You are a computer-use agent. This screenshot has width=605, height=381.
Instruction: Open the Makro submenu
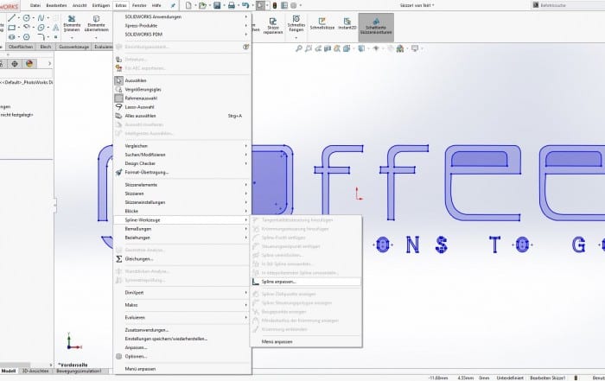point(182,305)
